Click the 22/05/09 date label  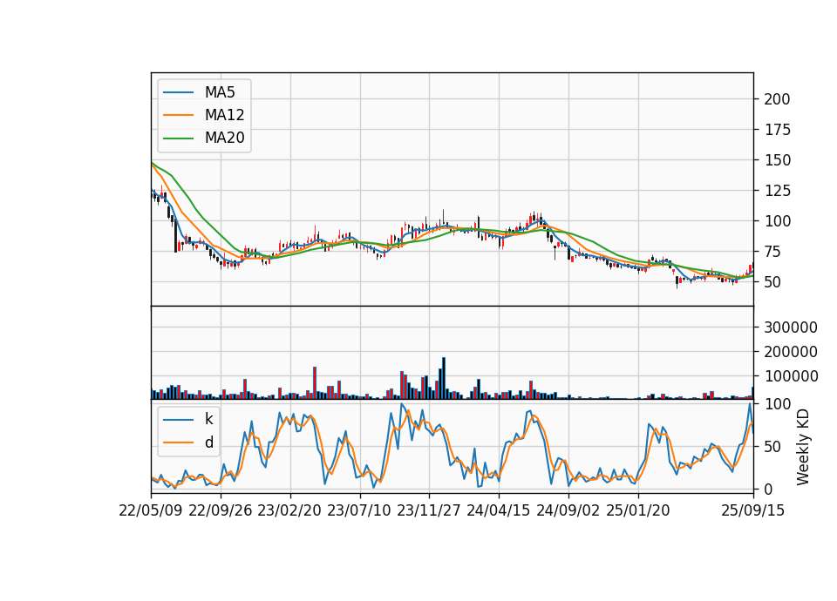pyautogui.click(x=151, y=510)
